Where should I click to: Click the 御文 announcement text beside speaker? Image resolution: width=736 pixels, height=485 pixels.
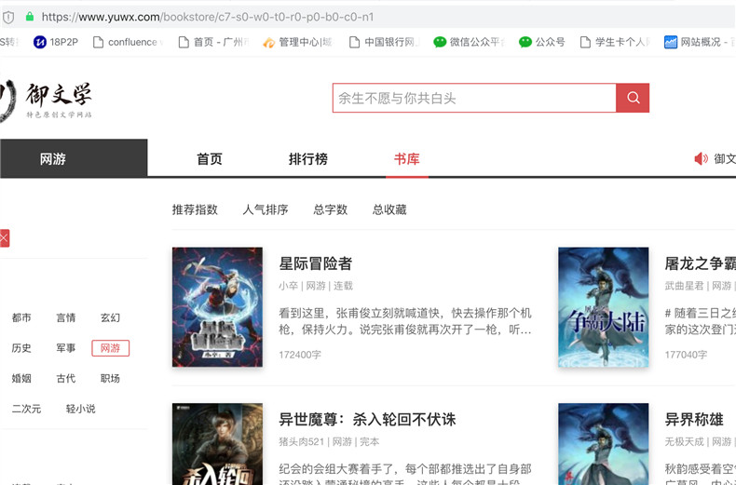725,159
